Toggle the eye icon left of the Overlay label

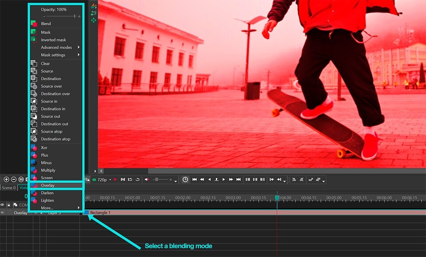point(3,213)
